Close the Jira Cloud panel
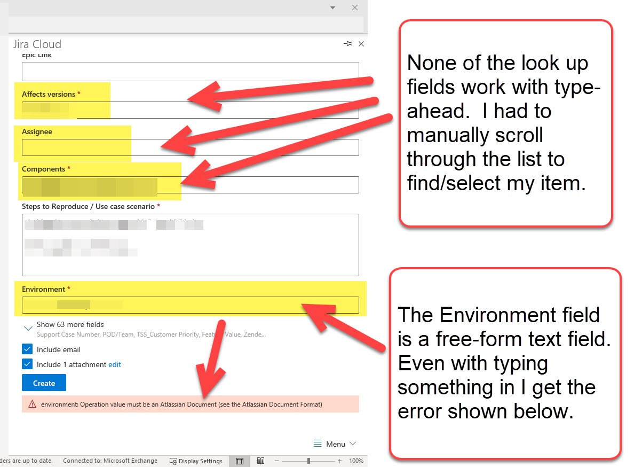 tap(361, 44)
